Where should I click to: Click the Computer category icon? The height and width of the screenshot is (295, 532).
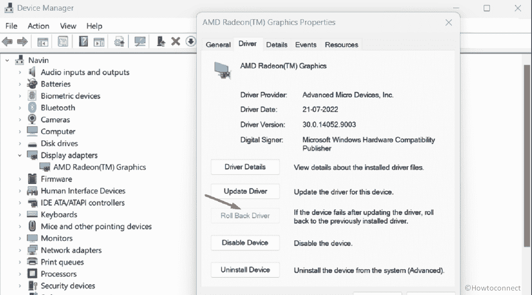(x=32, y=132)
